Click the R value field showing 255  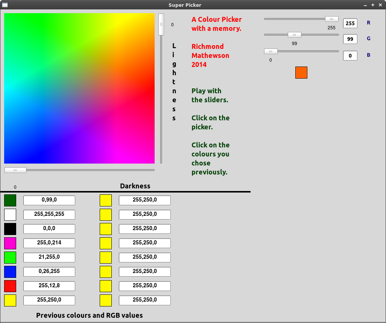coord(350,23)
